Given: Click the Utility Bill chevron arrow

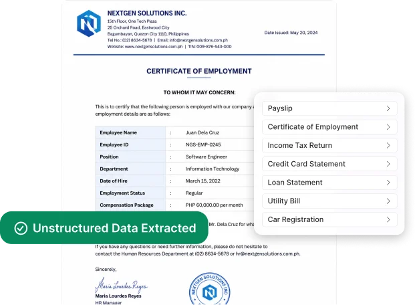Looking at the screenshot, I should click(388, 201).
